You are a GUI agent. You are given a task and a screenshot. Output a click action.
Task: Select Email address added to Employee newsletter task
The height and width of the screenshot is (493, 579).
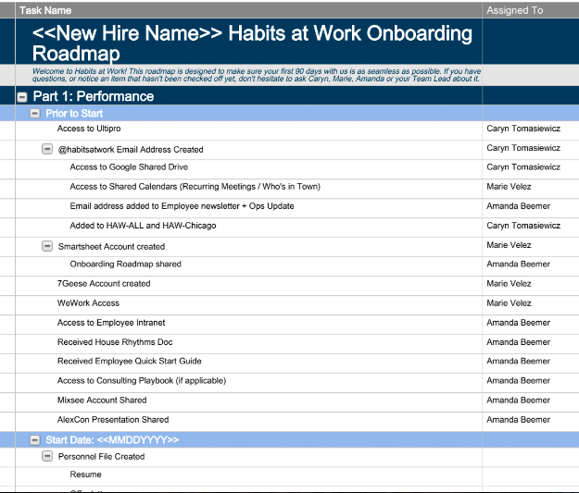click(x=183, y=206)
